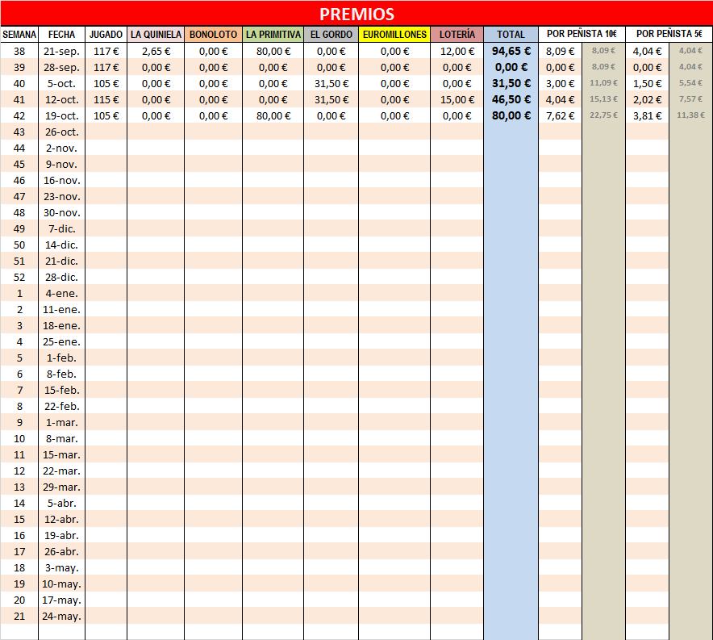Select the FECHA column header
Image resolution: width=713 pixels, height=640 pixels.
click(x=61, y=35)
